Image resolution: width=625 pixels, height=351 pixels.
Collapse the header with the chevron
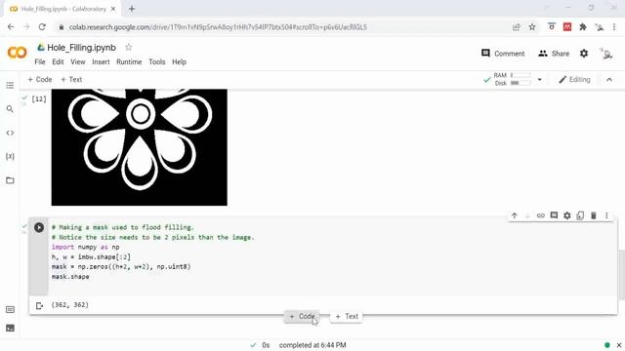coord(609,80)
